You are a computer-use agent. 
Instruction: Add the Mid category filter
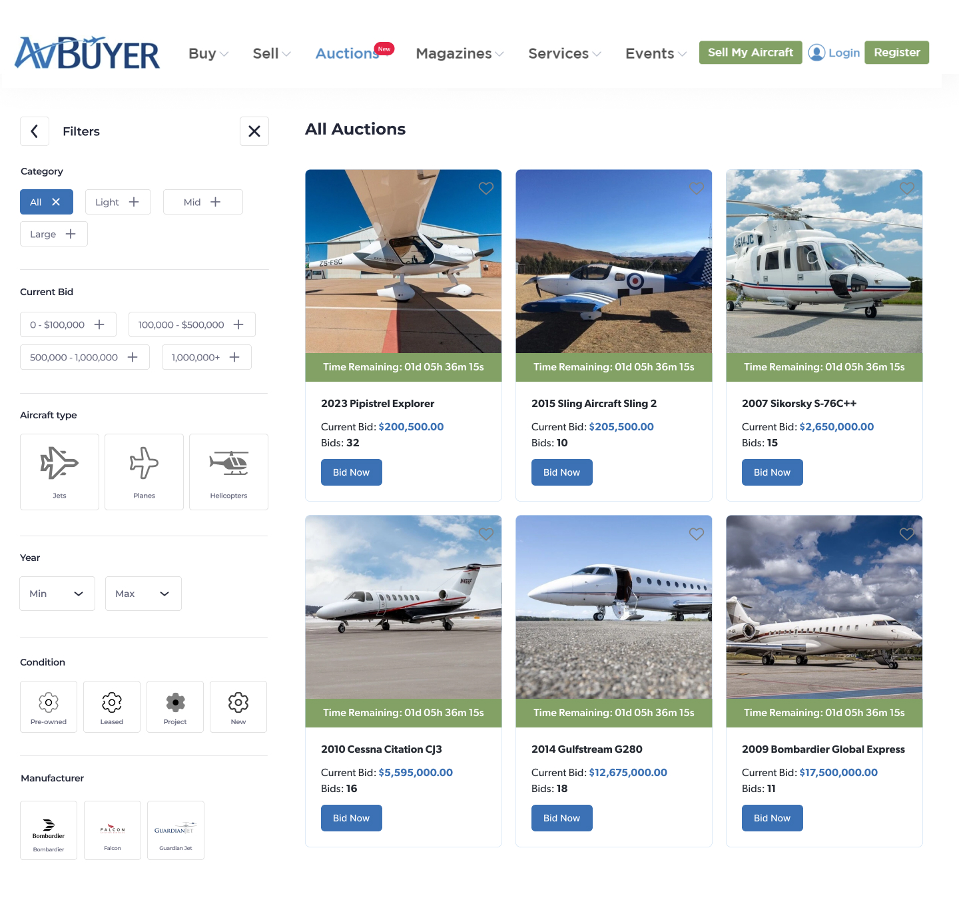tap(203, 202)
